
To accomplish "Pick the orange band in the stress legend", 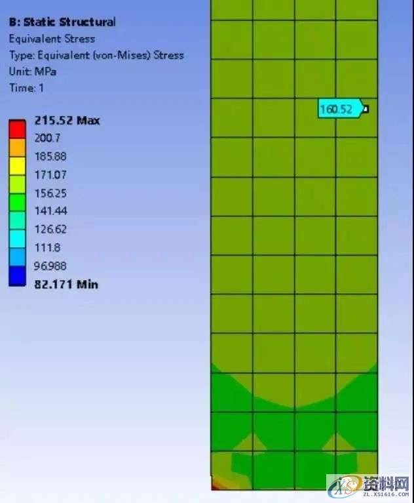I will click(17, 148).
